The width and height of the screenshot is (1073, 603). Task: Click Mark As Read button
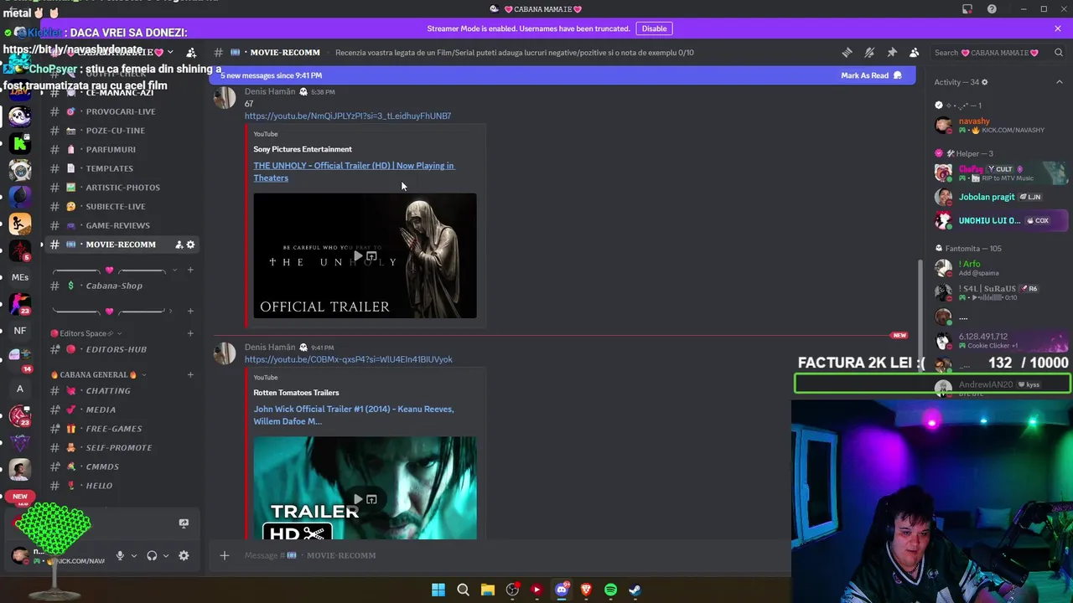coord(871,75)
